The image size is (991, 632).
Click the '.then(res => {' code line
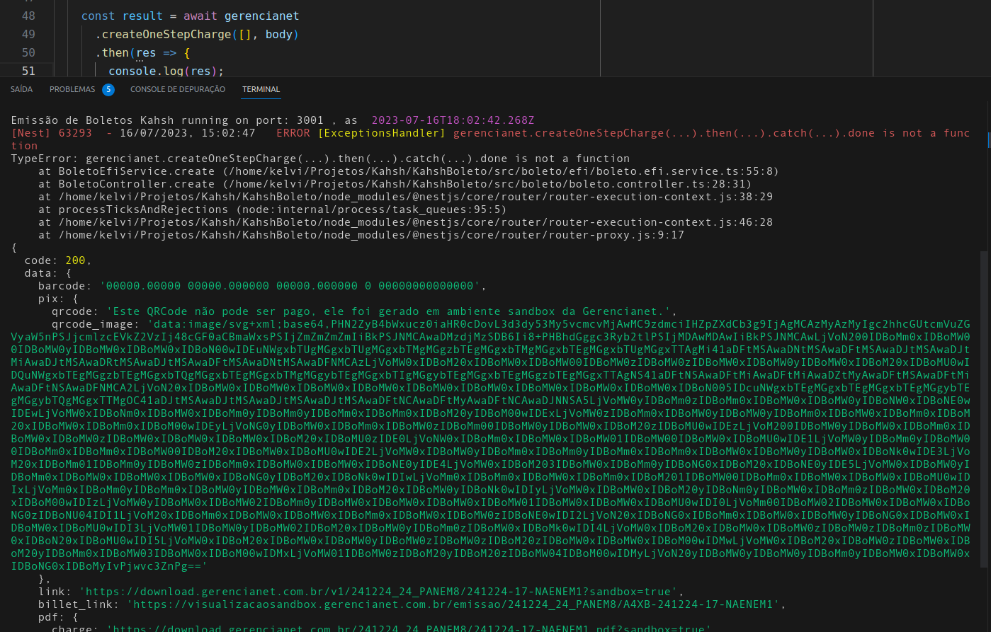coord(143,52)
